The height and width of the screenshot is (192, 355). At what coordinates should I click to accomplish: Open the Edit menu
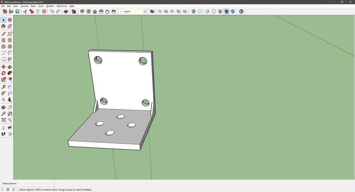pos(9,6)
